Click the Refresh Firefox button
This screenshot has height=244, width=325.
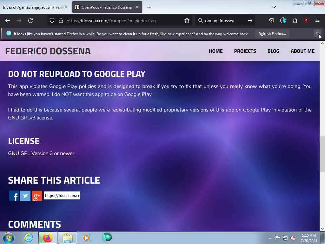272,34
